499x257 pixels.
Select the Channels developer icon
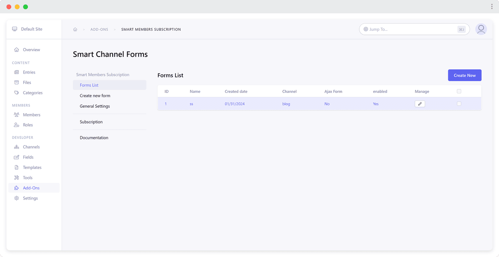click(x=16, y=147)
